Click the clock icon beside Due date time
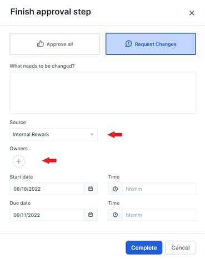Screen dimensions: 205x259 pos(115,215)
